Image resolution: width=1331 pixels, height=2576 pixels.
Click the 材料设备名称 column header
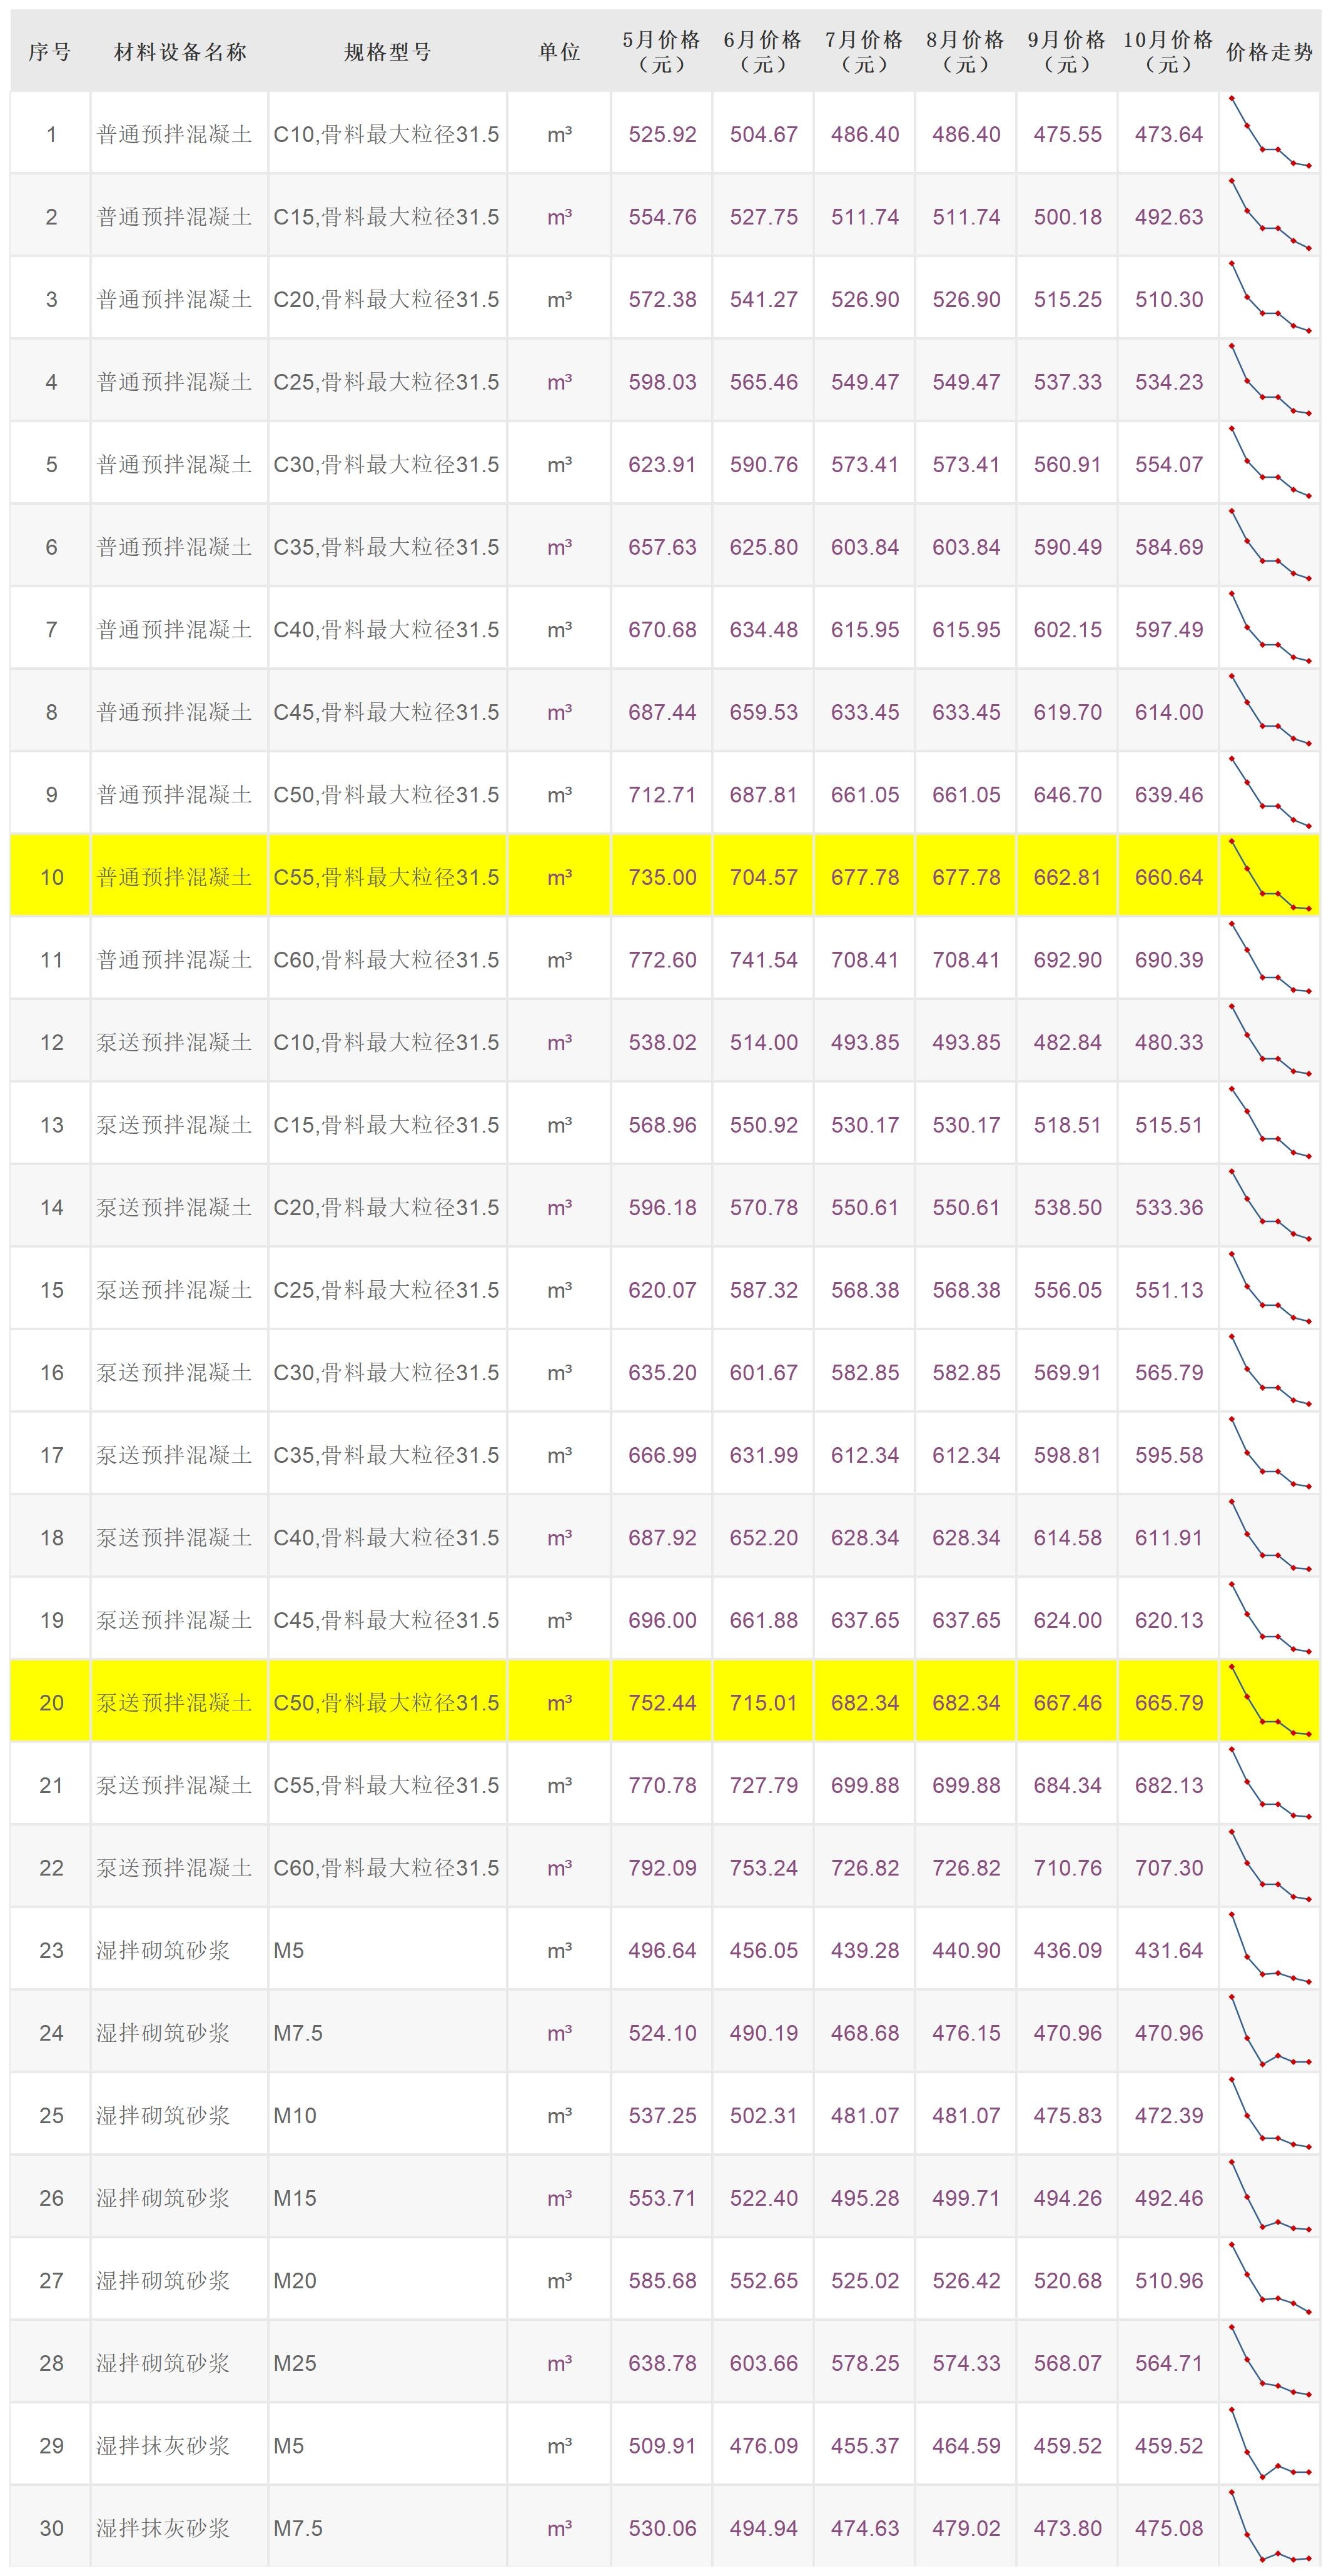point(180,52)
